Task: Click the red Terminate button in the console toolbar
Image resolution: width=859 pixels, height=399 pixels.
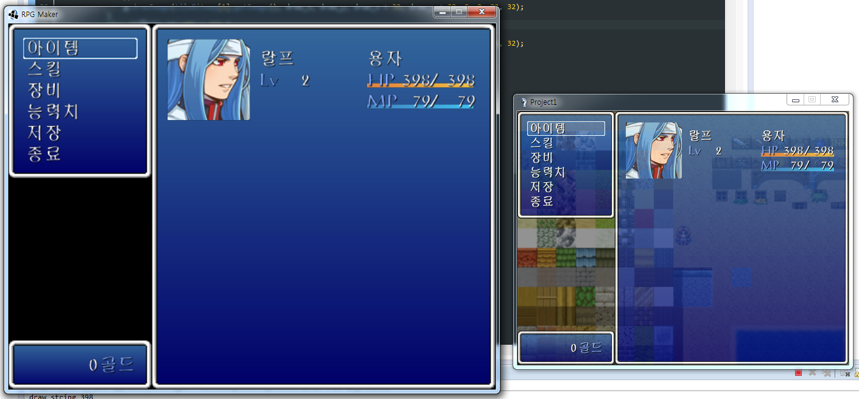Action: click(798, 373)
